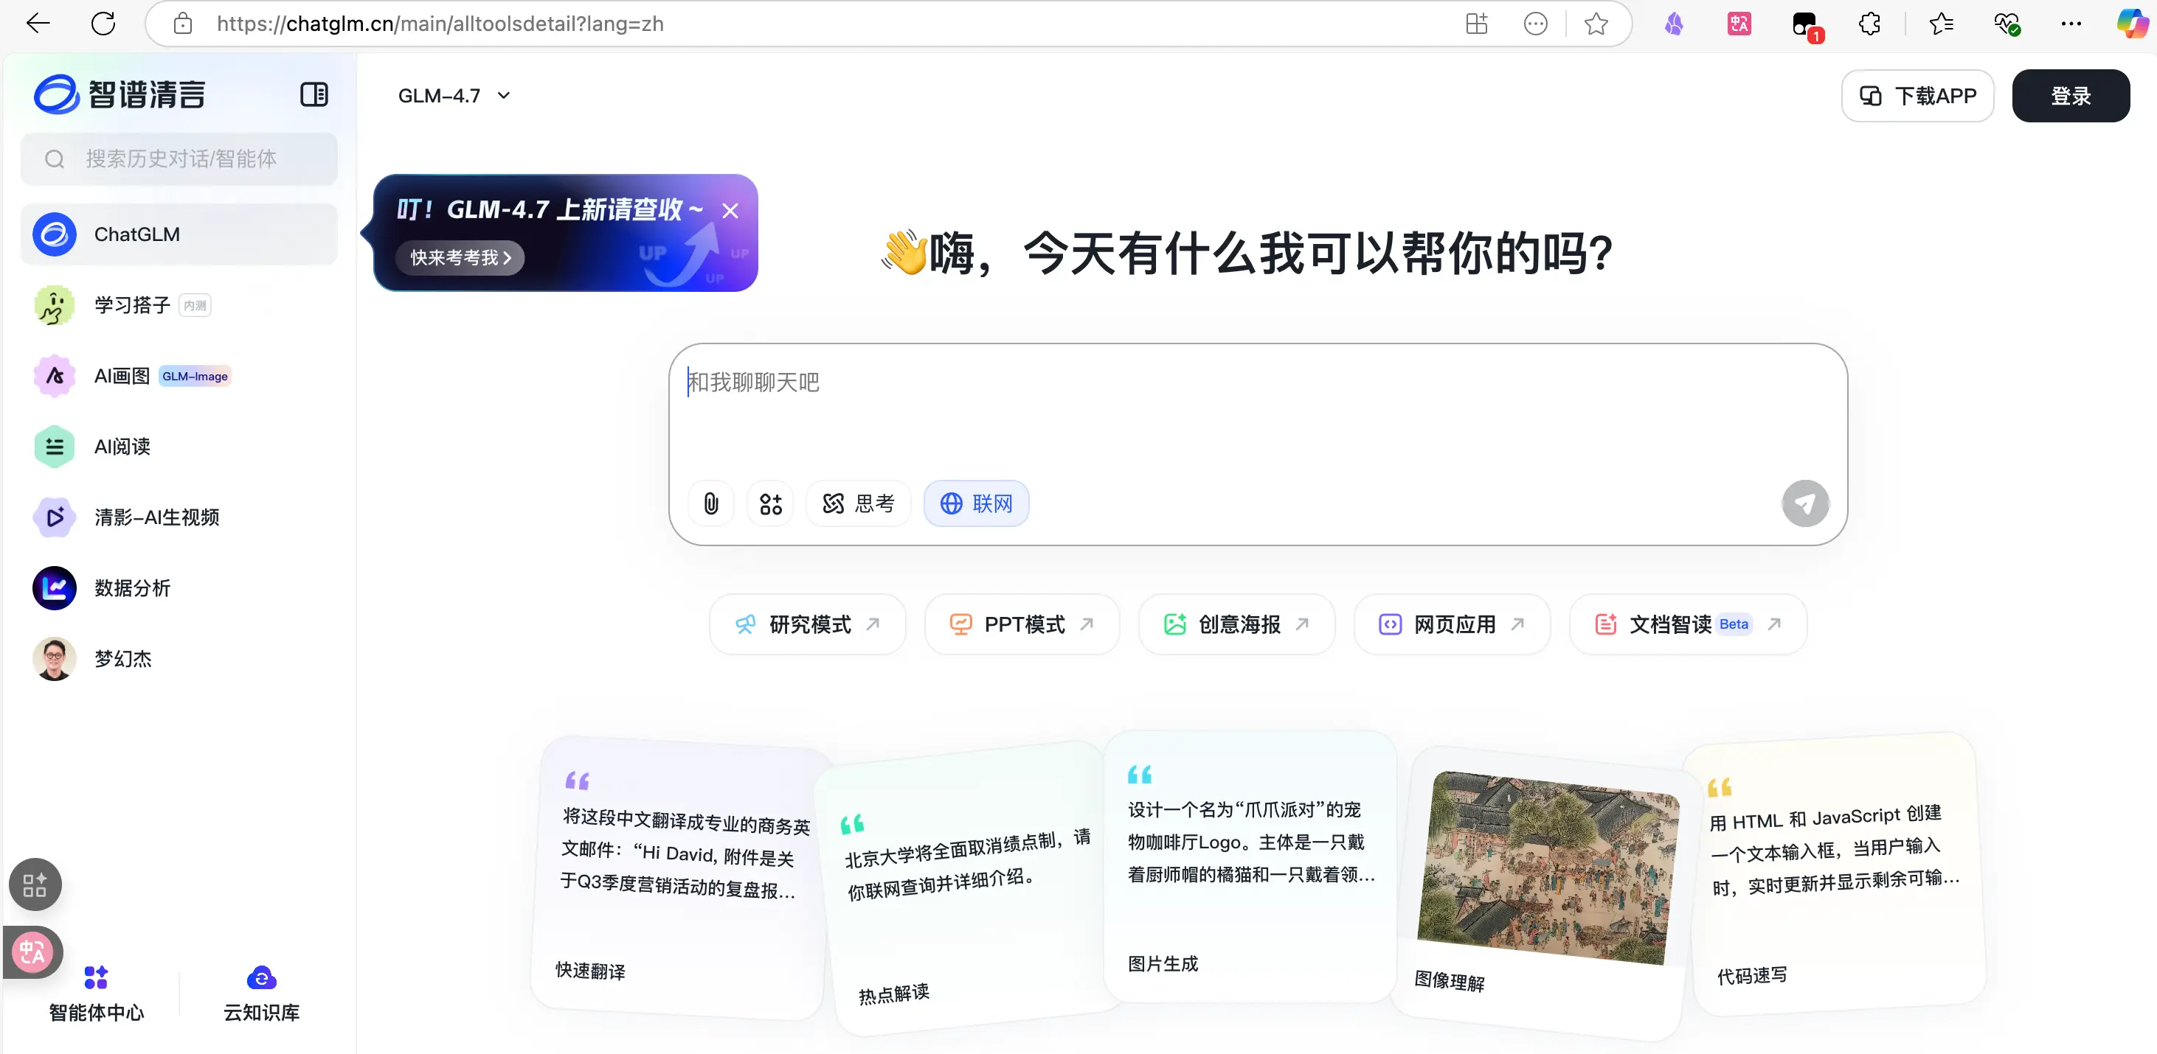2157x1054 pixels.
Task: Select AI画图 in the sidebar
Action: [x=122, y=376]
